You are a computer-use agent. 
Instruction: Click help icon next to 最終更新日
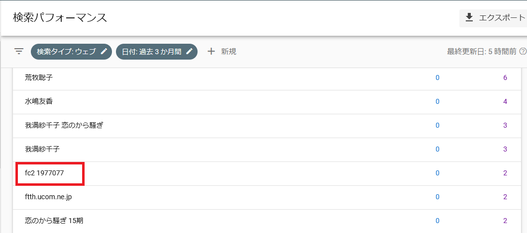(523, 51)
